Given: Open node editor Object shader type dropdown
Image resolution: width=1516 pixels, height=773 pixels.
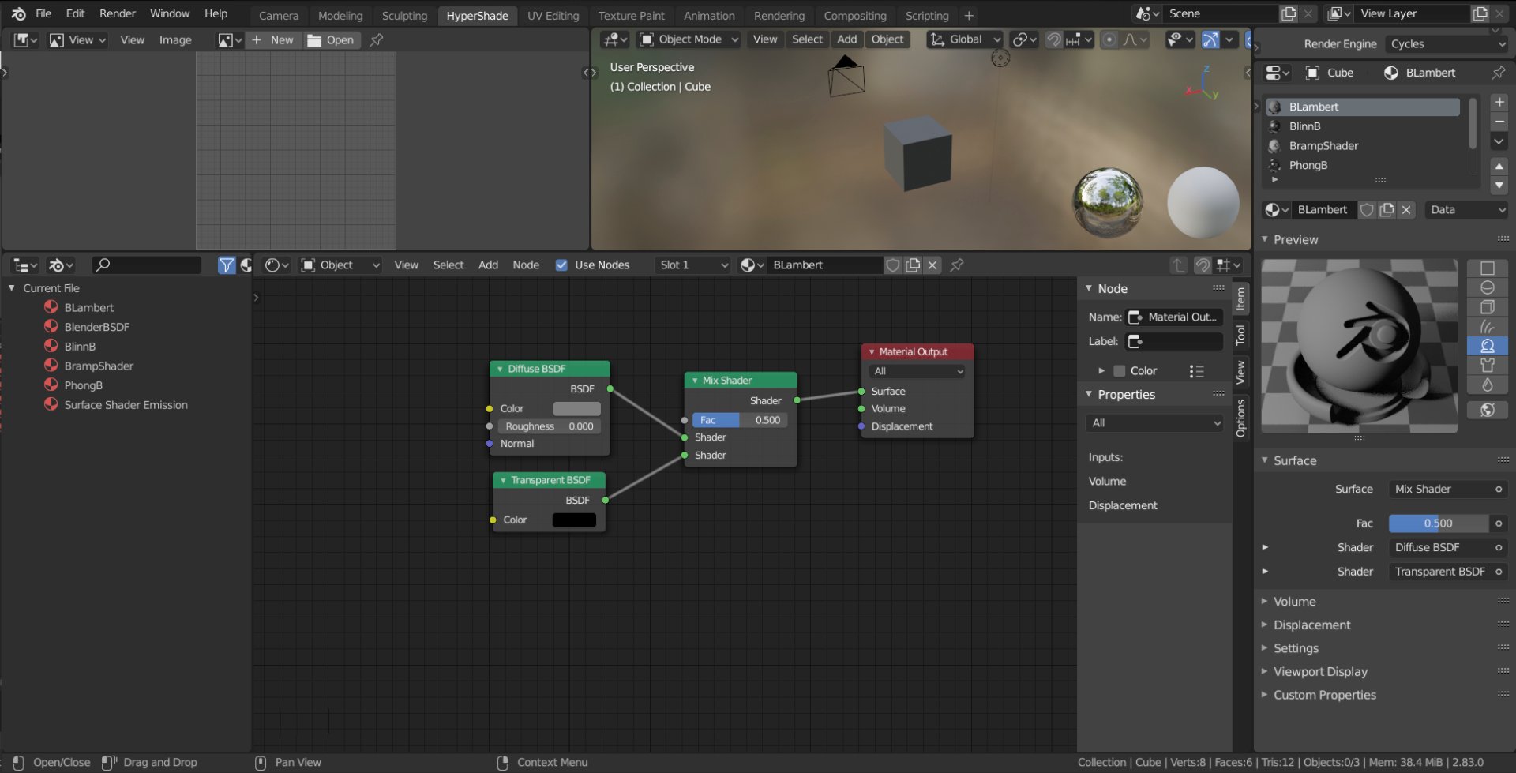Looking at the screenshot, I should pyautogui.click(x=340, y=265).
